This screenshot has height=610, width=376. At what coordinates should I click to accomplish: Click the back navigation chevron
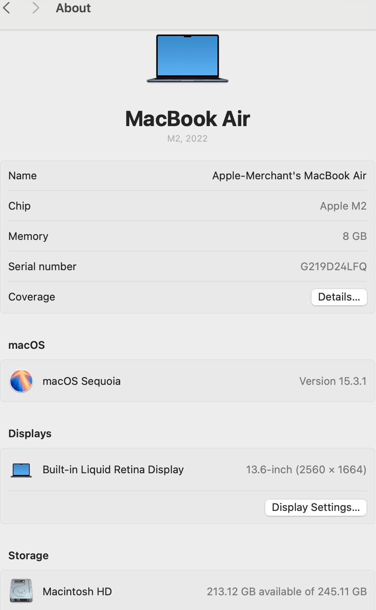tap(6, 8)
